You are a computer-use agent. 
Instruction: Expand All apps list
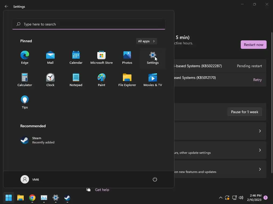pyautogui.click(x=146, y=41)
